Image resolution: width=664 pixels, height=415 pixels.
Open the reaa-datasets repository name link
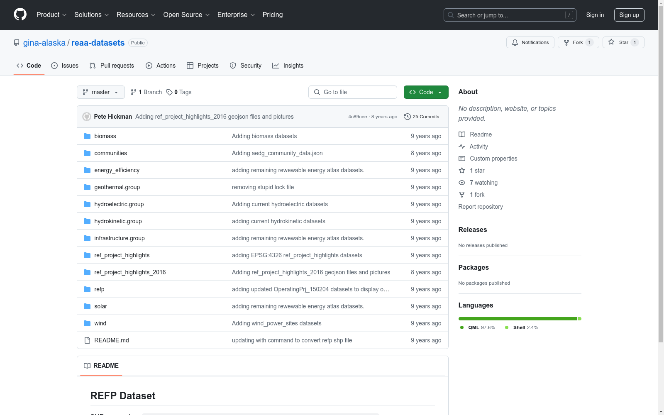98,43
